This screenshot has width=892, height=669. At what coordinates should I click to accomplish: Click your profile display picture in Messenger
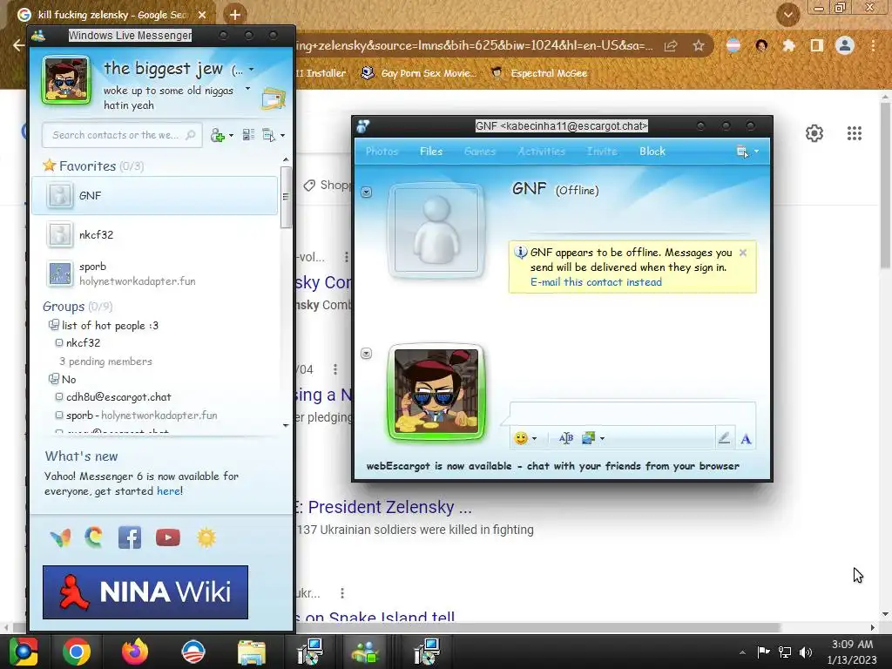[66, 80]
